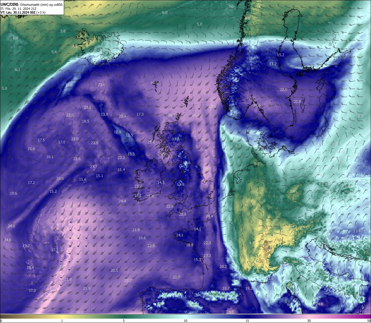The width and height of the screenshot is (371, 323).
Task: Click the map value "13.5"
Action: click(x=131, y=154)
